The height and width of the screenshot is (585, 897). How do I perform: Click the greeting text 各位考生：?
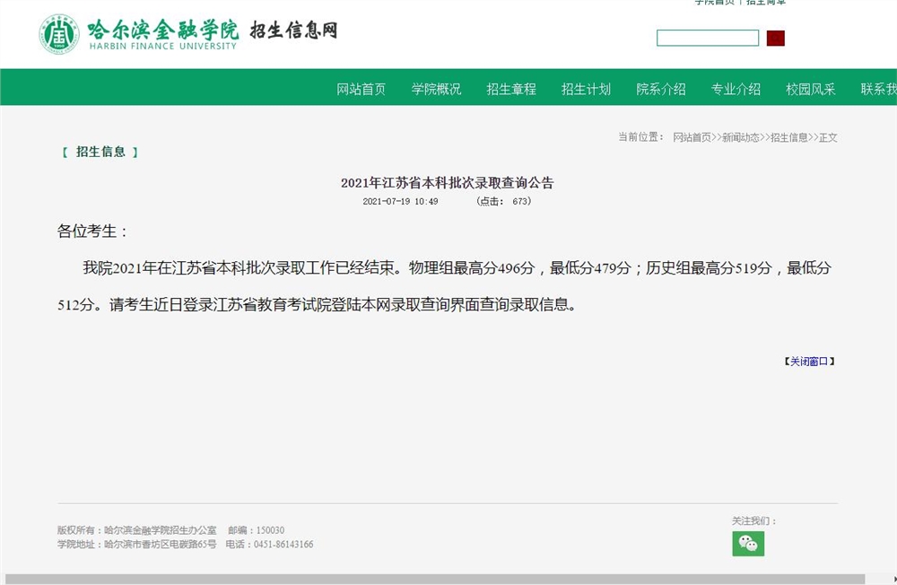pos(91,231)
